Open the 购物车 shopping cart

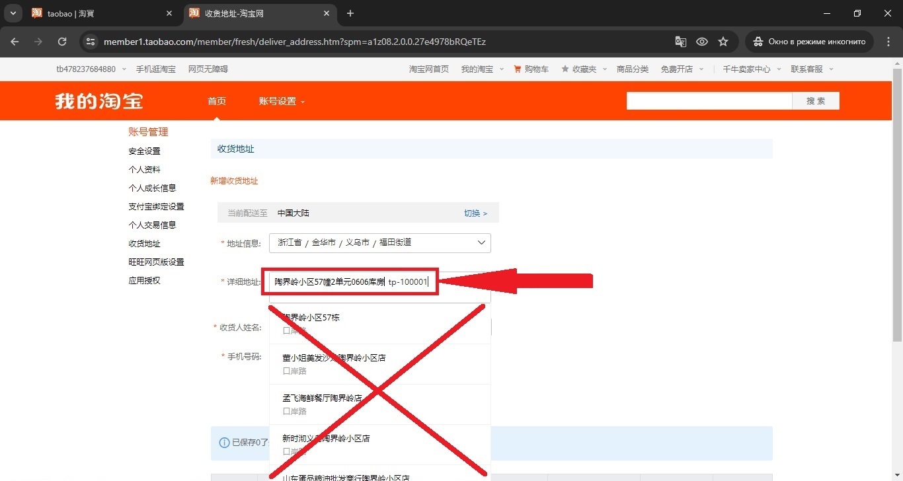(x=531, y=69)
